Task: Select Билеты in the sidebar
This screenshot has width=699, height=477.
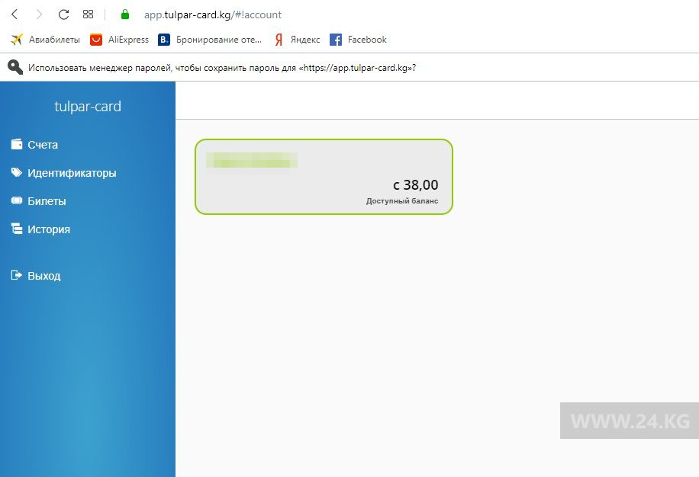Action: pos(47,201)
